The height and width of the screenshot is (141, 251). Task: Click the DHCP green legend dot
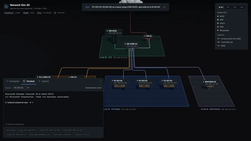[218, 23]
